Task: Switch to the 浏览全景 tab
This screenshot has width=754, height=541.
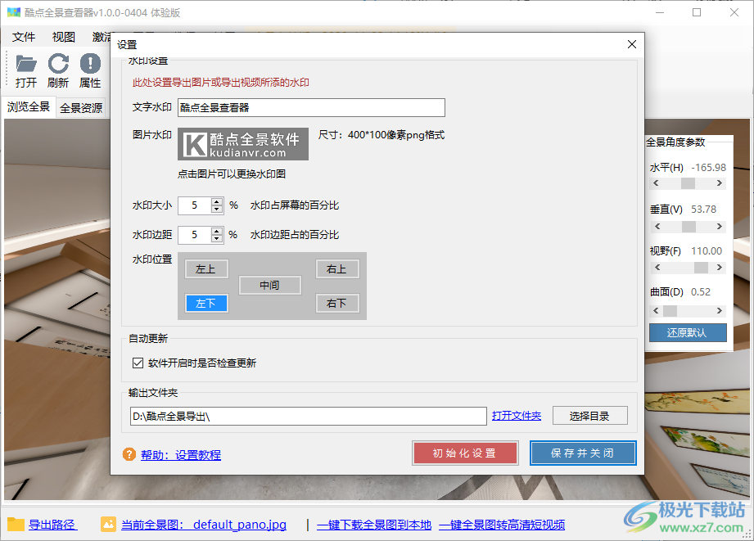Action: (x=29, y=106)
